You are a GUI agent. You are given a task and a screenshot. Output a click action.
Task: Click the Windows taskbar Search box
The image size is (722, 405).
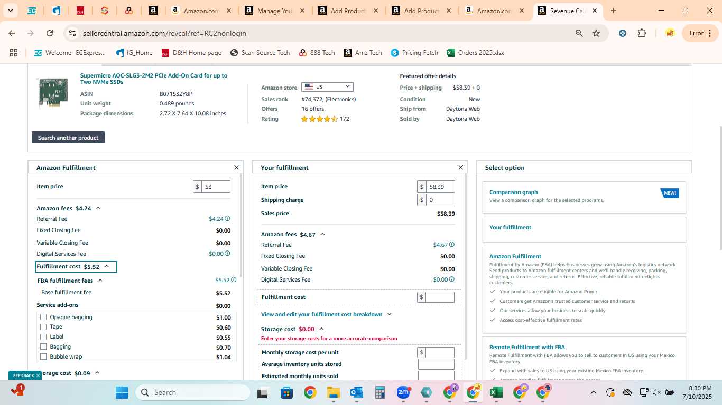click(x=193, y=392)
